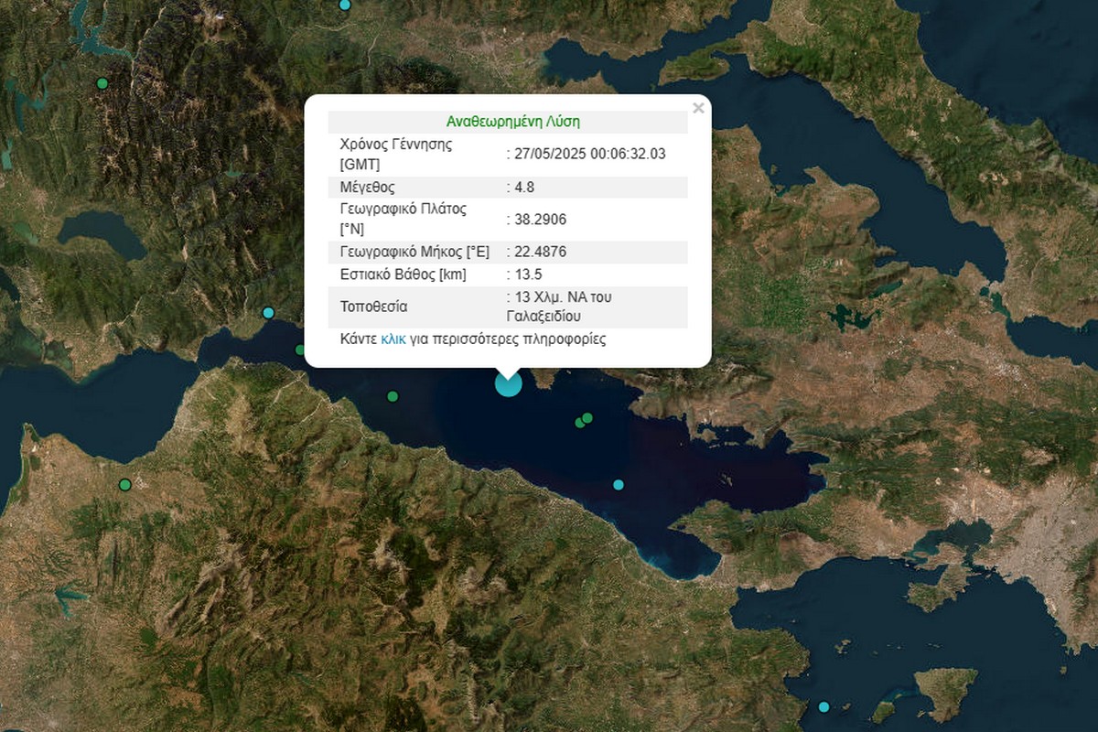Click the large cyan epicenter marker below popup
The image size is (1098, 732).
click(x=508, y=383)
